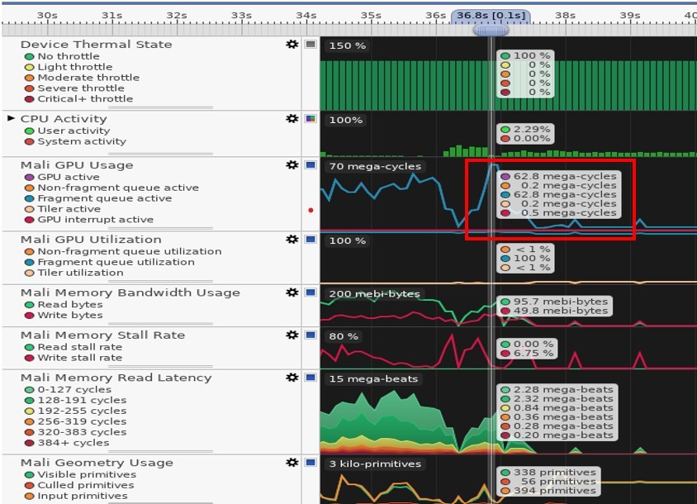Open settings gear for CPU Activity chart
Screen dimensions: 697x504
292,118
